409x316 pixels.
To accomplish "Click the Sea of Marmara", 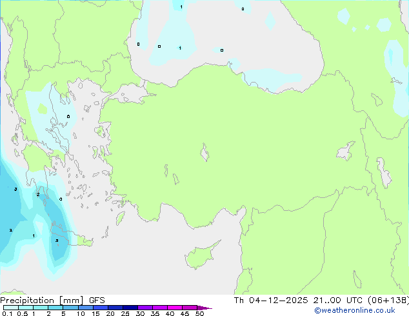I will (130, 94).
